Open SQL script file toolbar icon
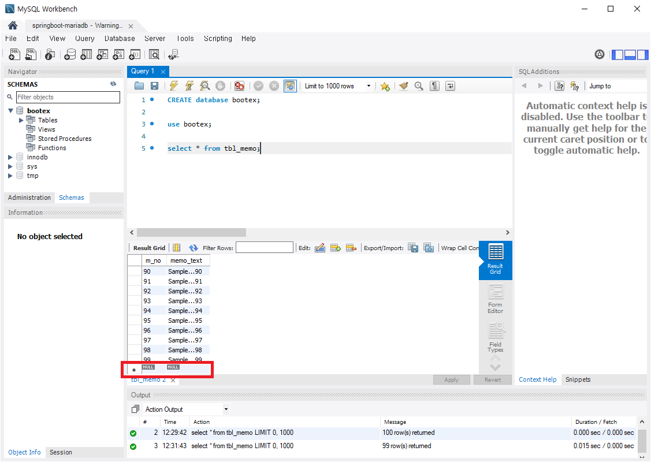This screenshot has width=651, height=462. point(31,54)
